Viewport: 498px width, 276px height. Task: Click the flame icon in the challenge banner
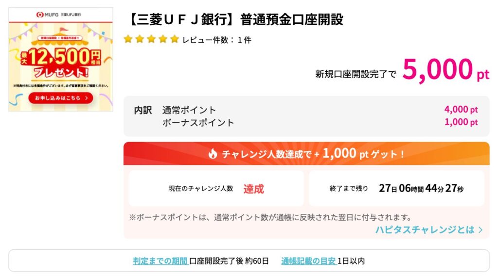[213, 154]
